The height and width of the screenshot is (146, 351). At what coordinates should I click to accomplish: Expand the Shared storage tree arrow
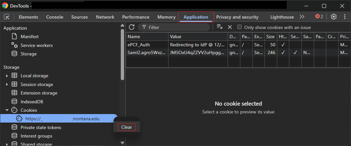coord(7,144)
